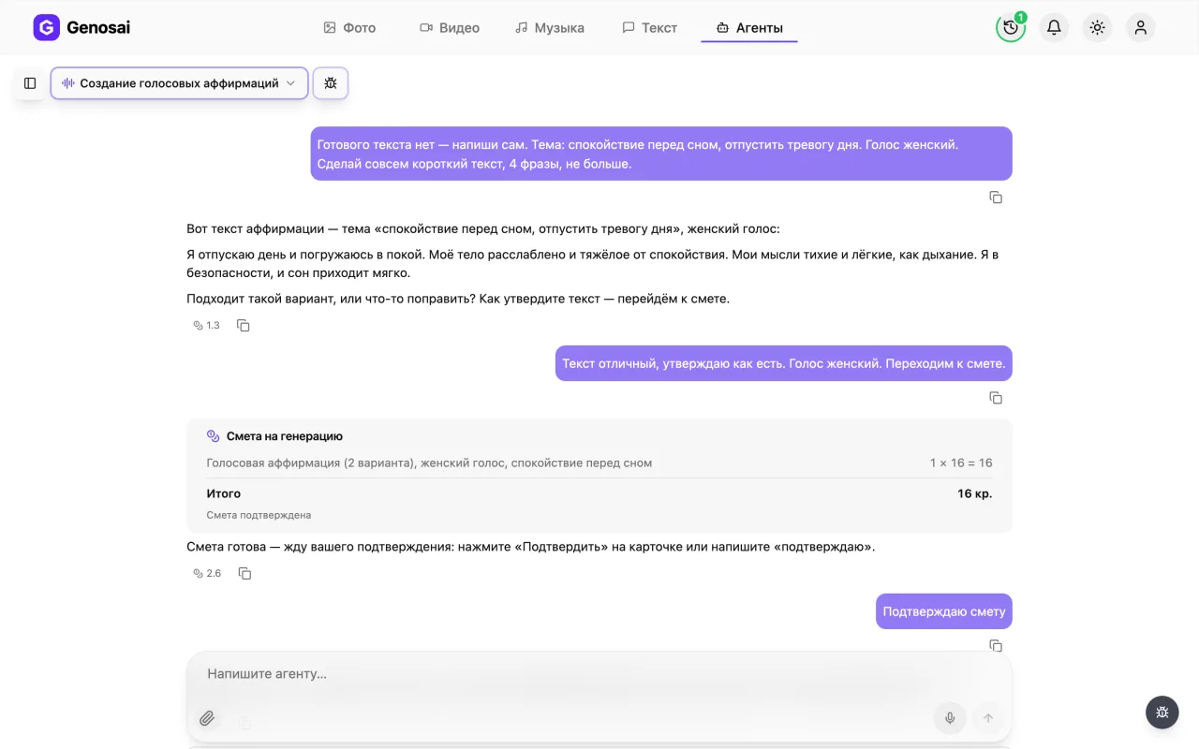Copy the Смета готова agent reply
This screenshot has height=749, width=1199.
pyautogui.click(x=244, y=573)
